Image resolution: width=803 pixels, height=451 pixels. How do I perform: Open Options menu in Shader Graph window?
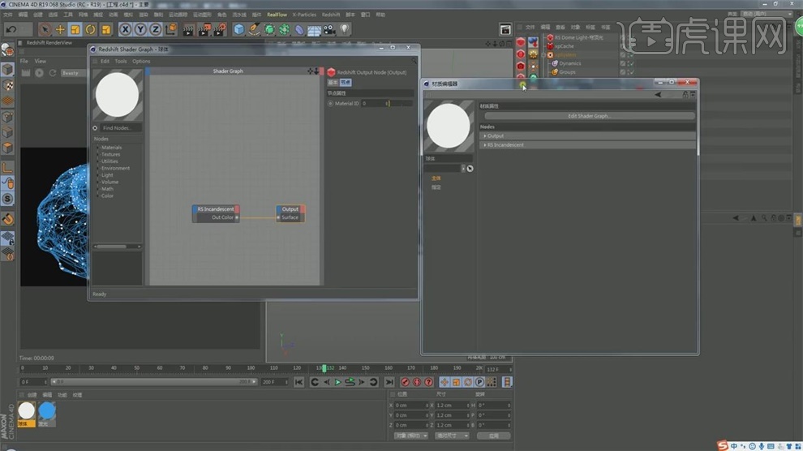pos(141,61)
